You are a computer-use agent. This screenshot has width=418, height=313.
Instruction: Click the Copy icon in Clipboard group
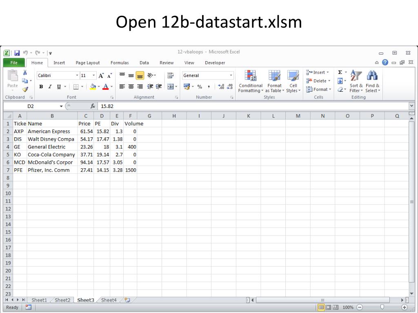coord(25,81)
